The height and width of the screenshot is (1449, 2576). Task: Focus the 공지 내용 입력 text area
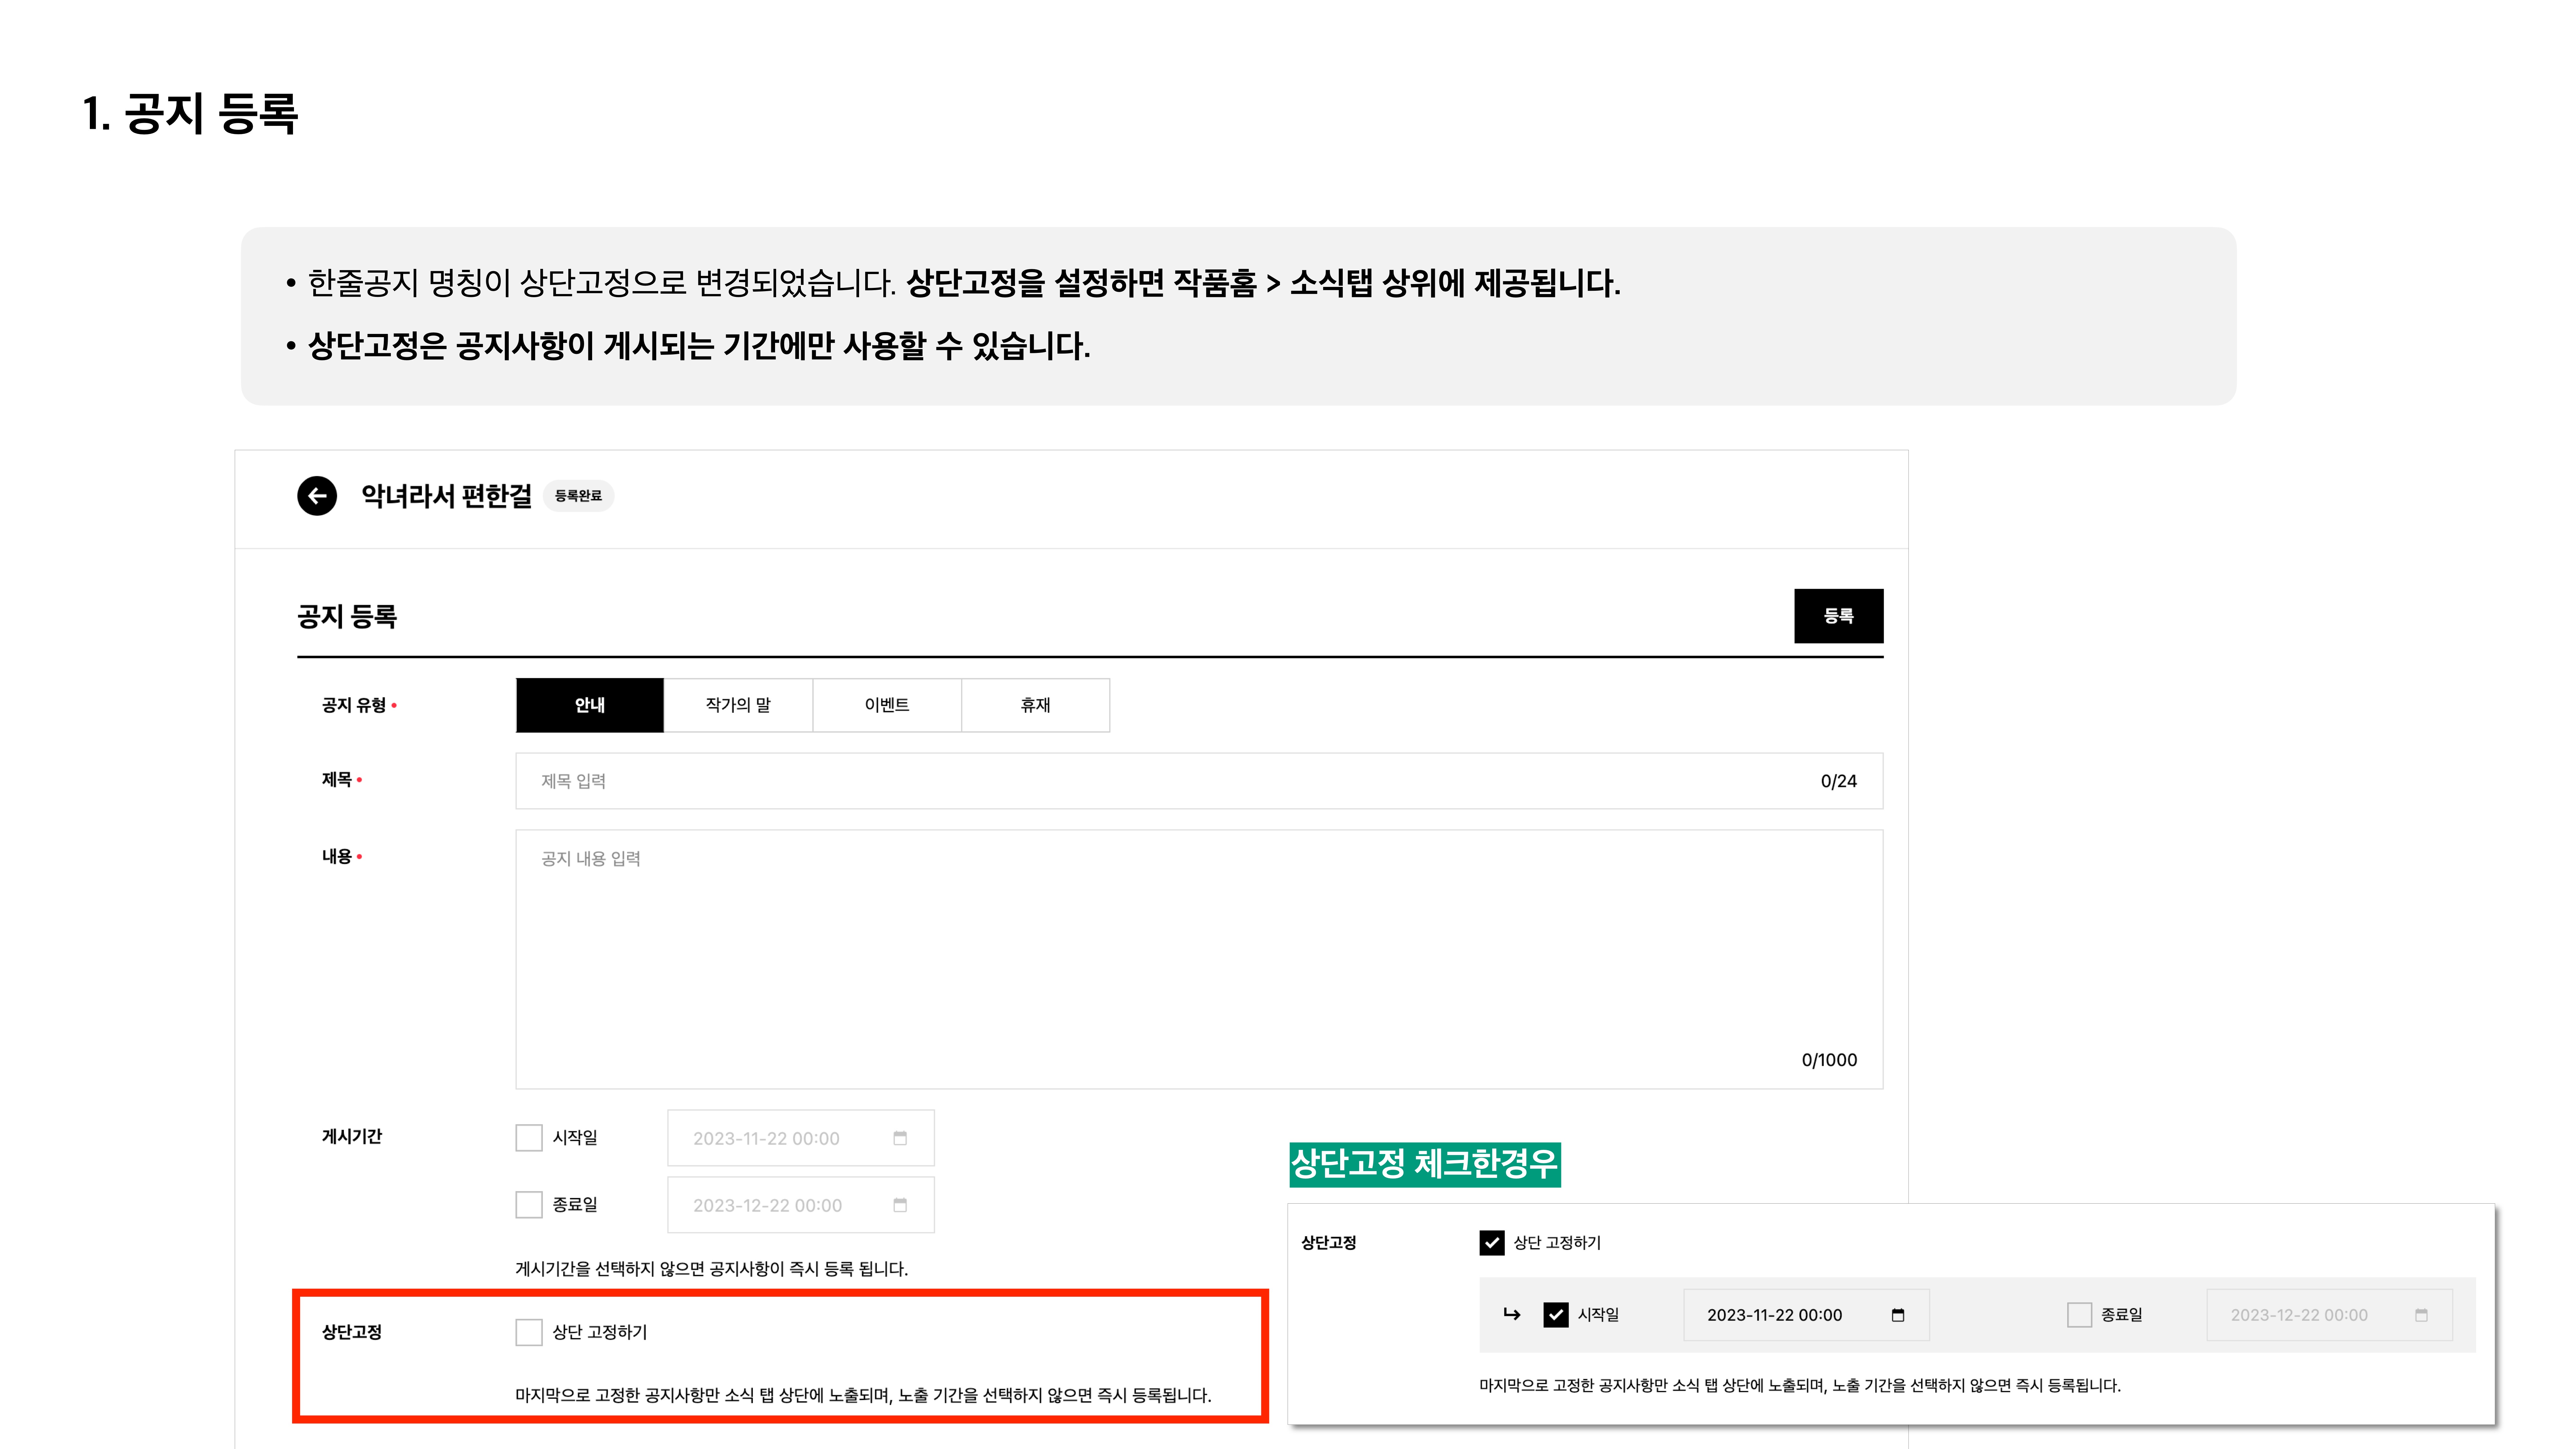tap(1199, 959)
